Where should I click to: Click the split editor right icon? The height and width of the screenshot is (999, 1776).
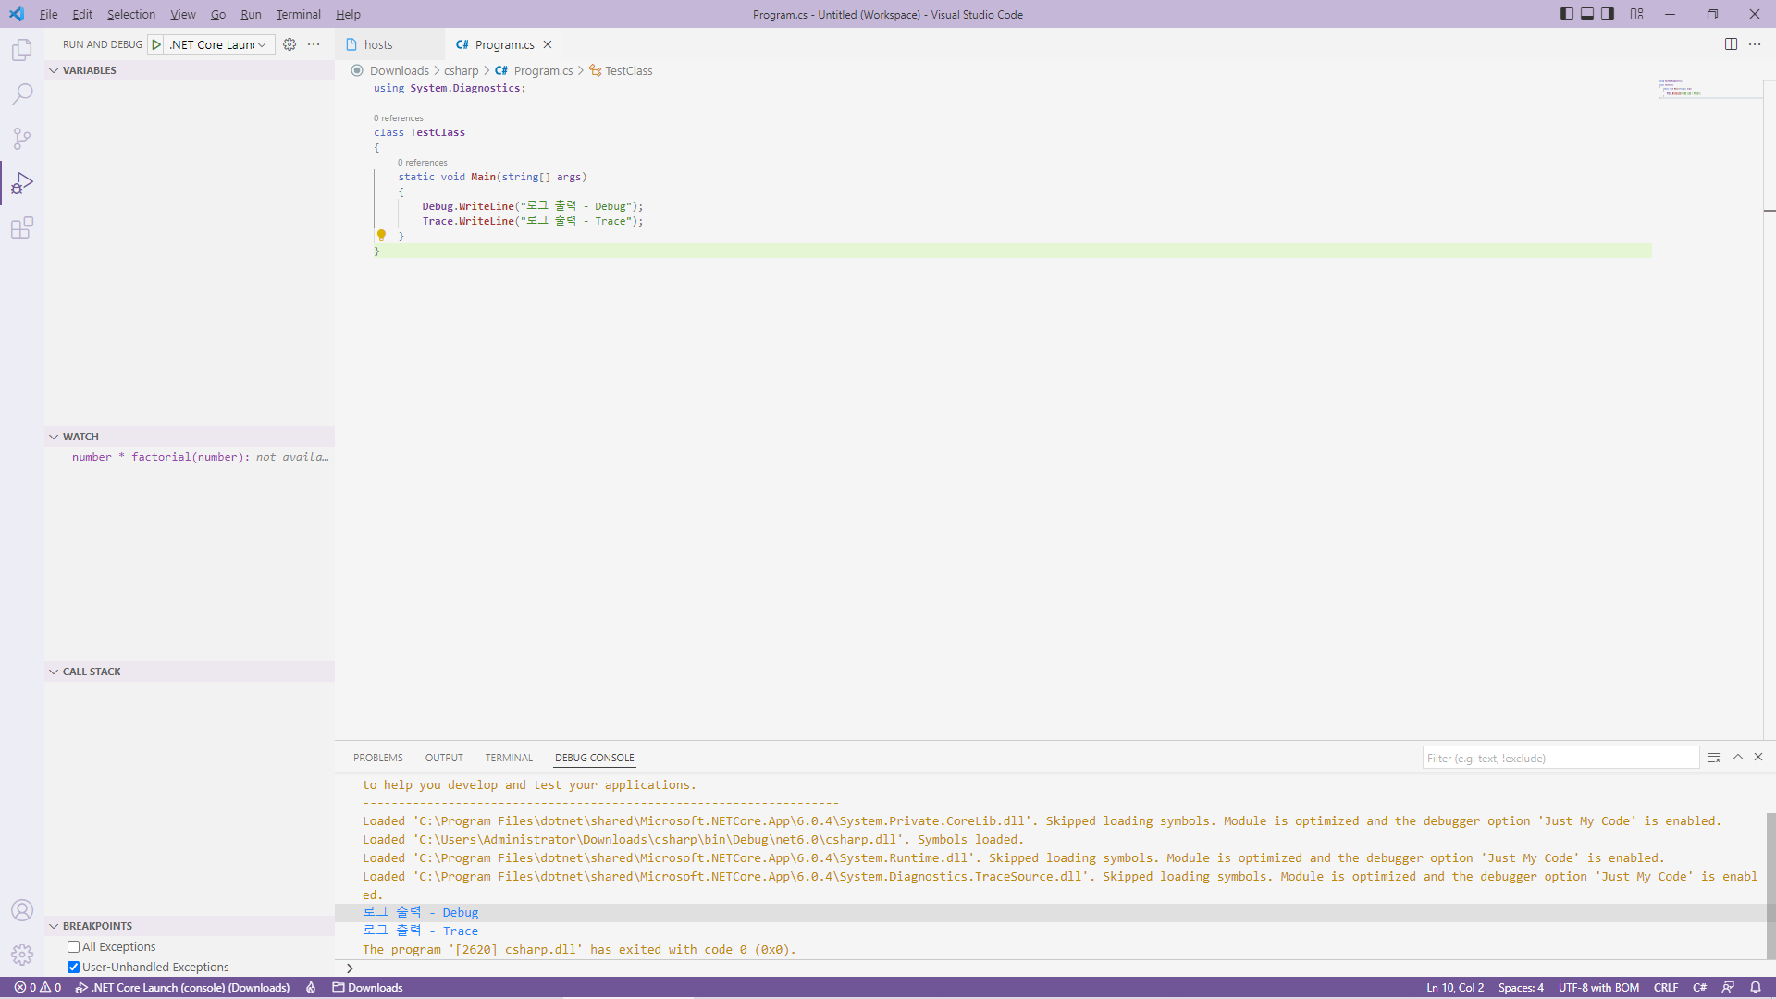point(1731,44)
